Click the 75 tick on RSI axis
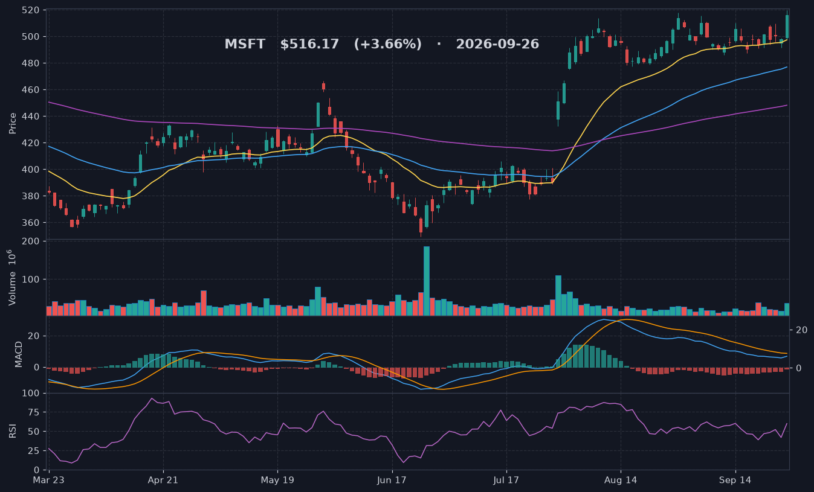Viewport: 814px width, 492px height. click(35, 412)
